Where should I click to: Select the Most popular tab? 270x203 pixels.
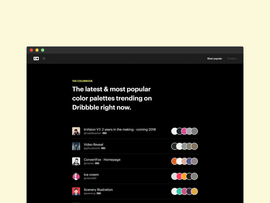[215, 59]
